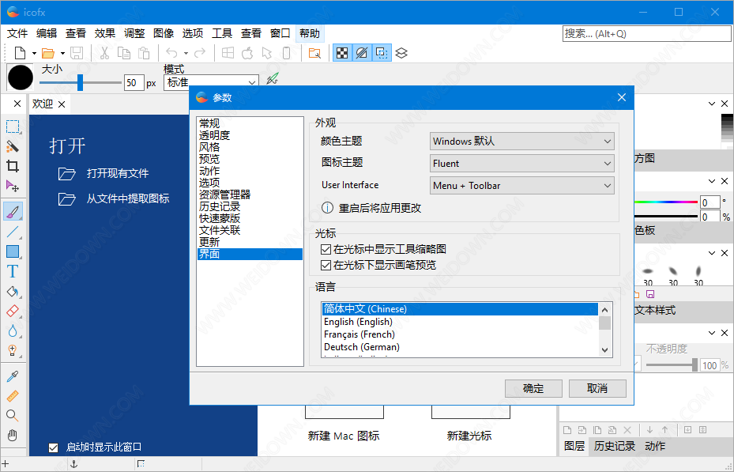This screenshot has width=734, height=472.
Task: Select the rectangle shape tool
Action: (x=13, y=251)
